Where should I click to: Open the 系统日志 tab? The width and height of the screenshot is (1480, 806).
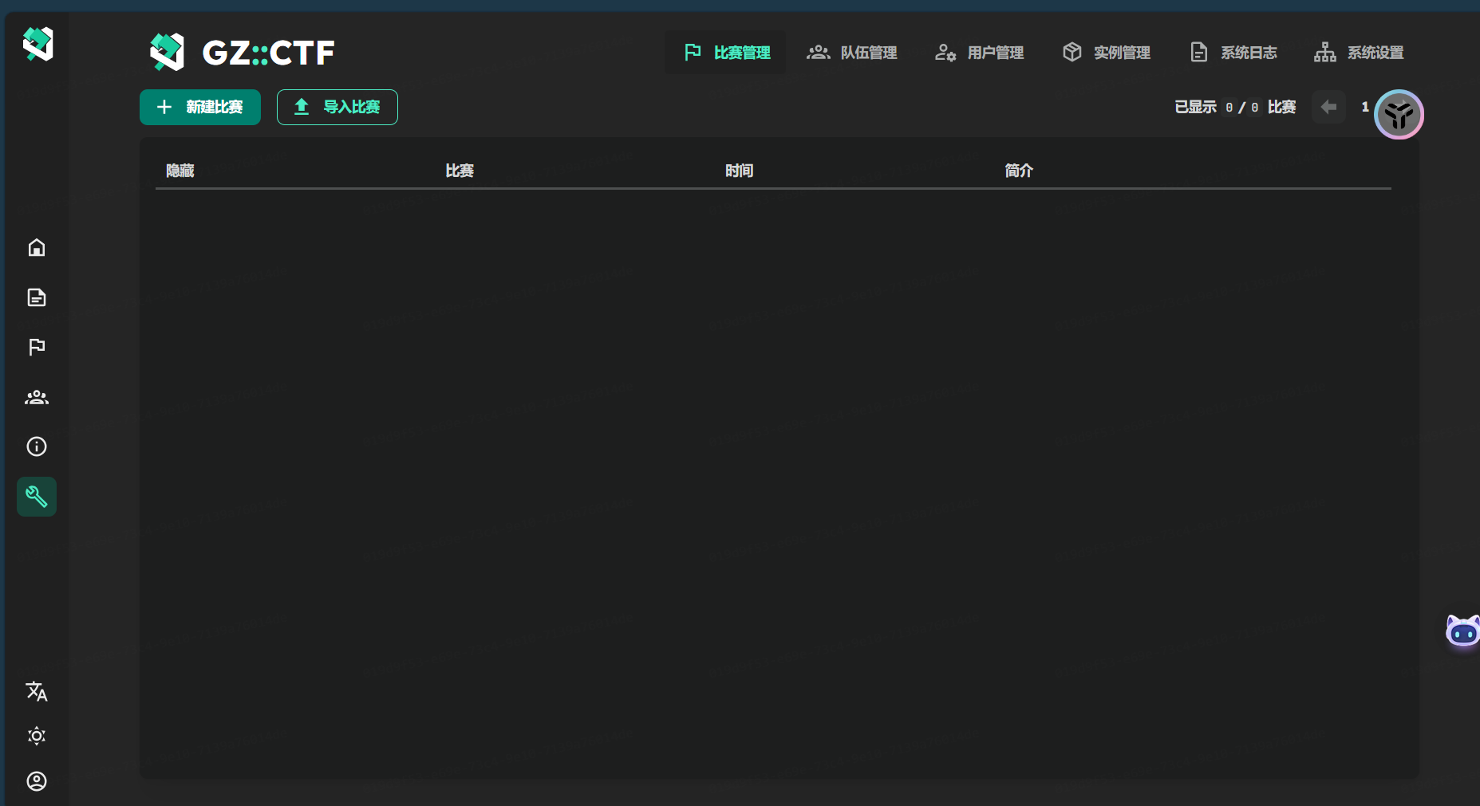1233,53
